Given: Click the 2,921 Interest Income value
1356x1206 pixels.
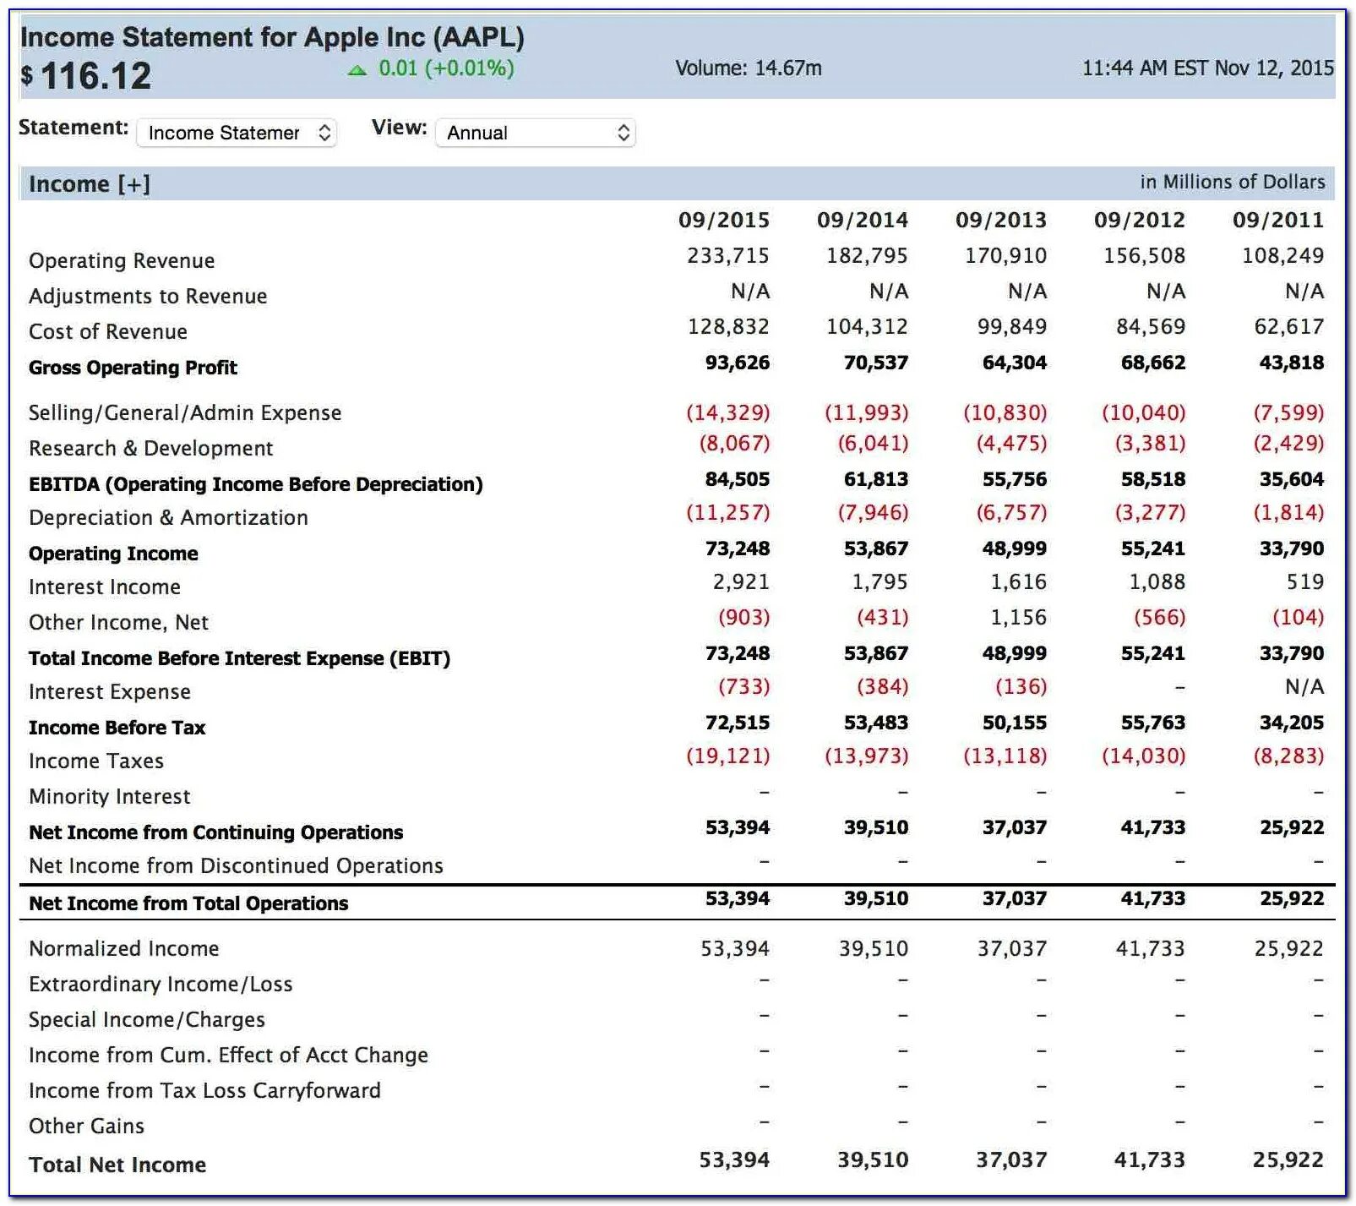Looking at the screenshot, I should (741, 581).
